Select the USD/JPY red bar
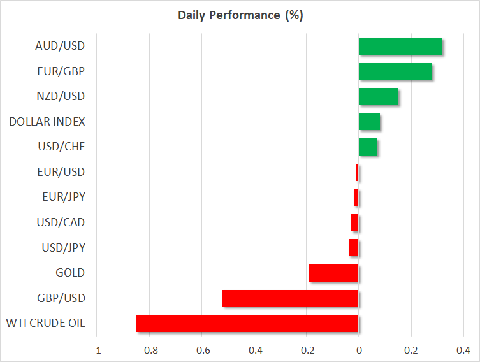This screenshot has width=480, height=362. pos(354,247)
